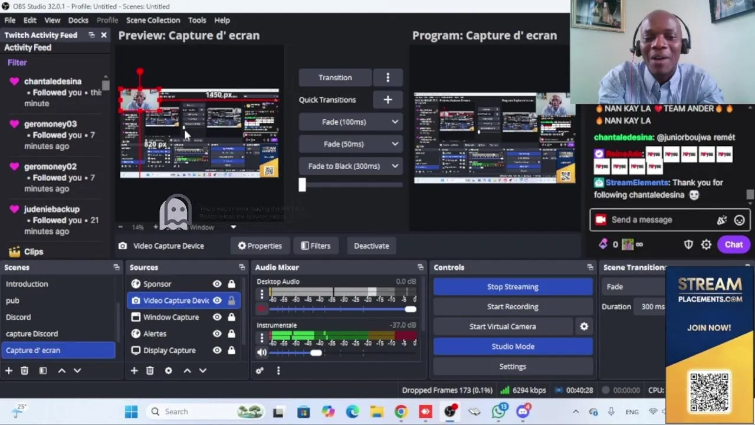Open source Properties button
Viewport: 755px width, 425px height.
click(260, 246)
